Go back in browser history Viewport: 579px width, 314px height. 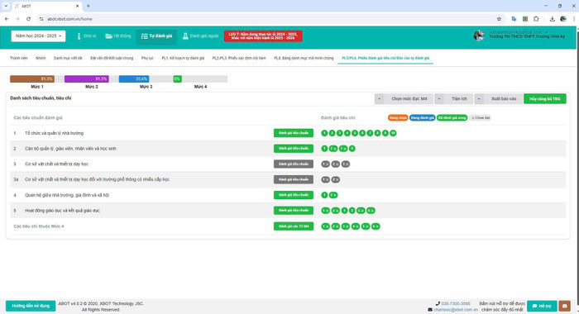[x=7, y=19]
